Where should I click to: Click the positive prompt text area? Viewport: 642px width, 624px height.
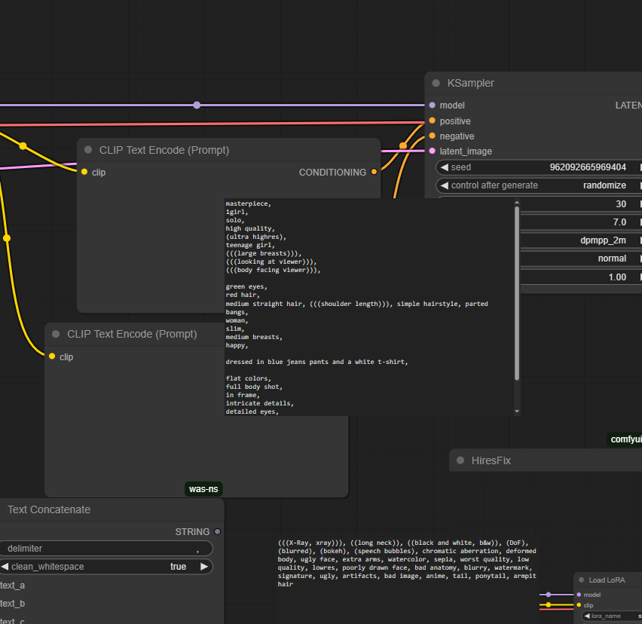pos(368,307)
